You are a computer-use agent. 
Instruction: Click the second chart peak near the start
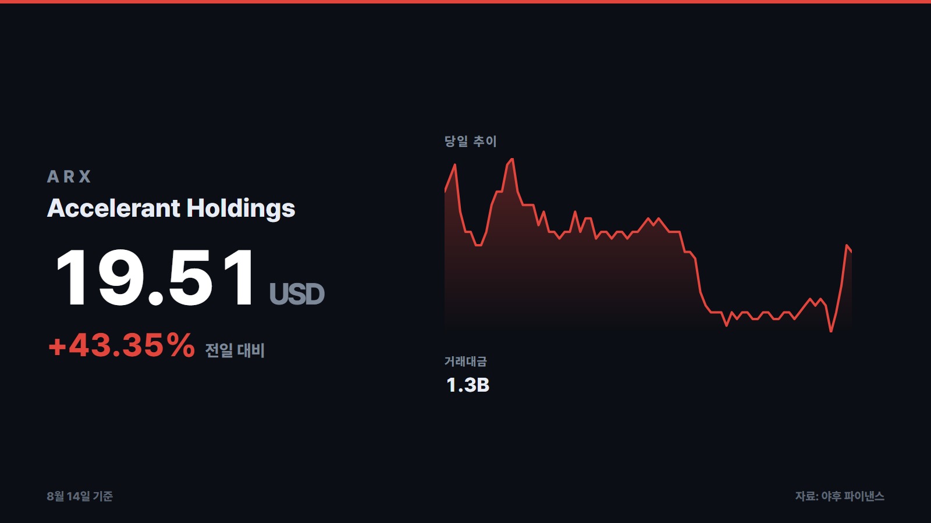click(454, 166)
